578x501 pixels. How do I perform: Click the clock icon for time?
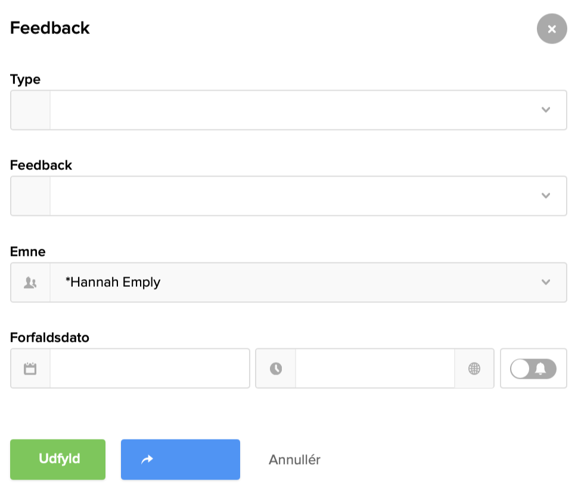[x=275, y=369]
